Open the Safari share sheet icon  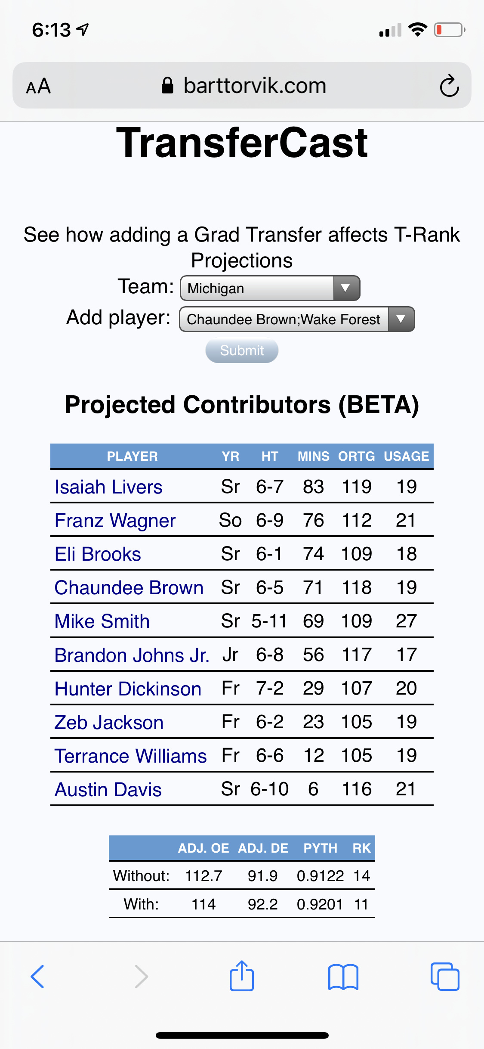pyautogui.click(x=242, y=976)
